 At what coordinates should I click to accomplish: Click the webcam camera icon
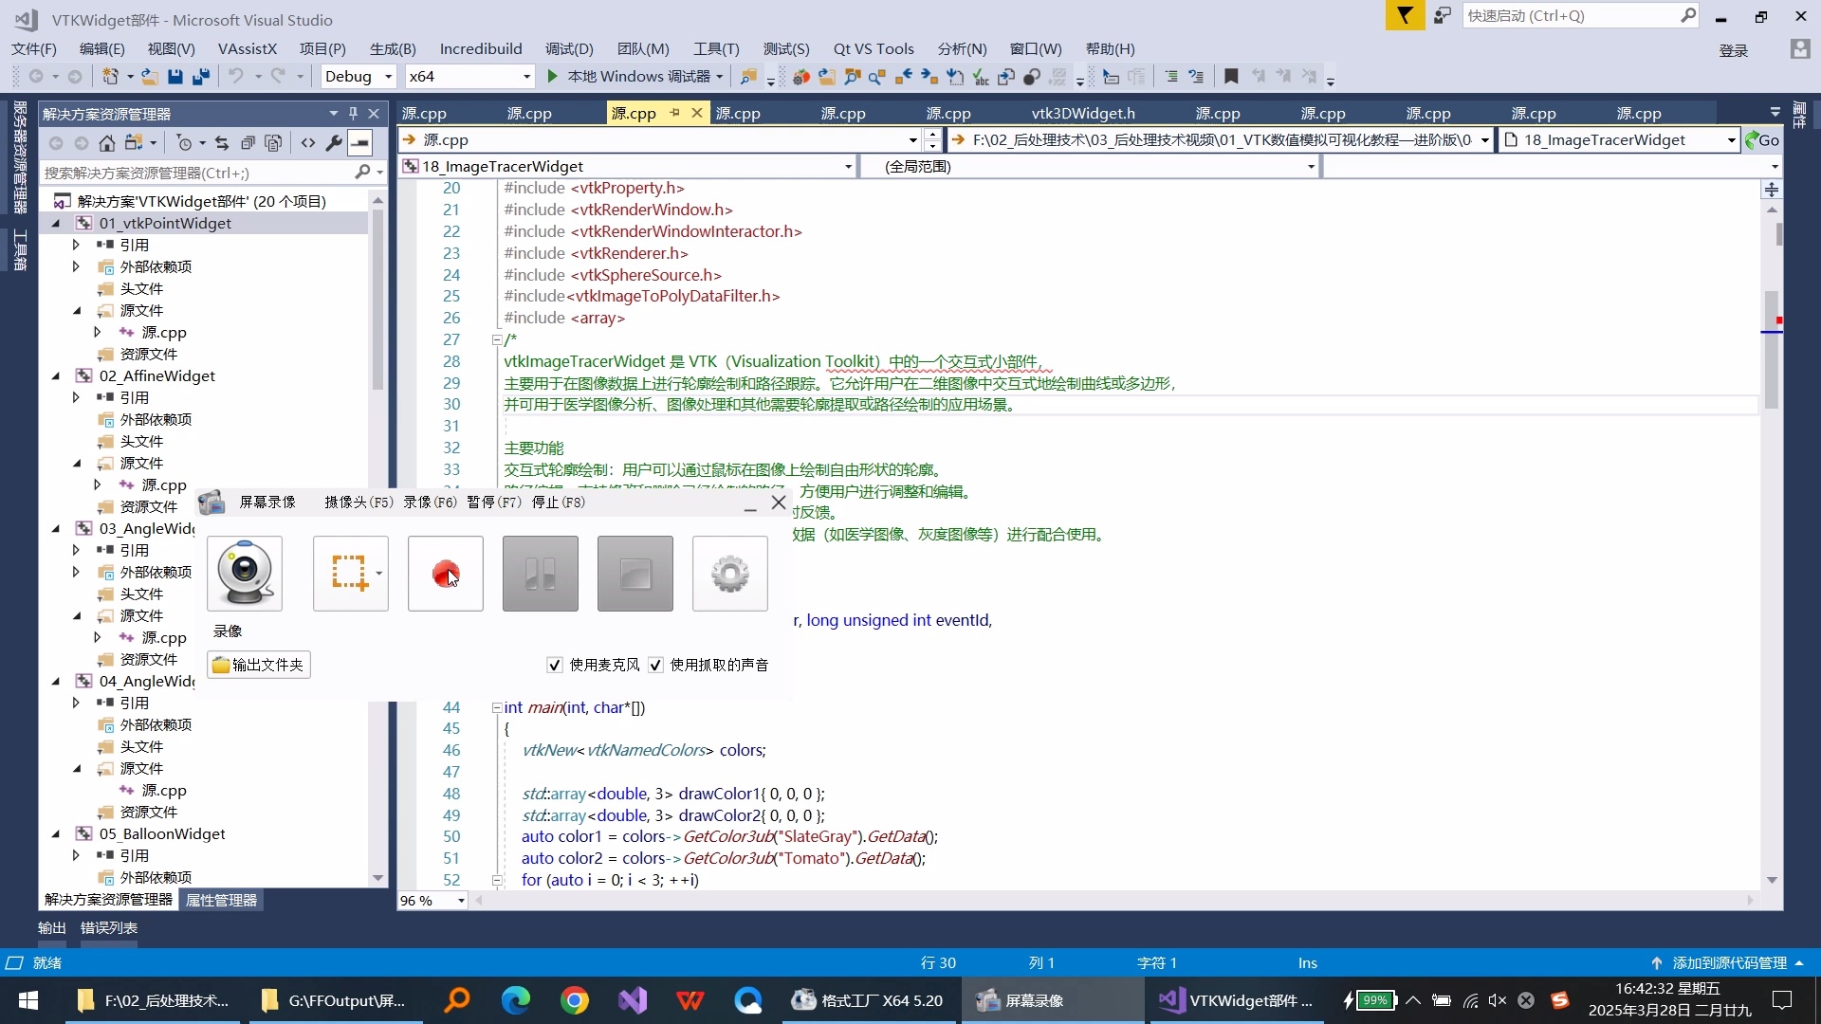click(x=245, y=574)
